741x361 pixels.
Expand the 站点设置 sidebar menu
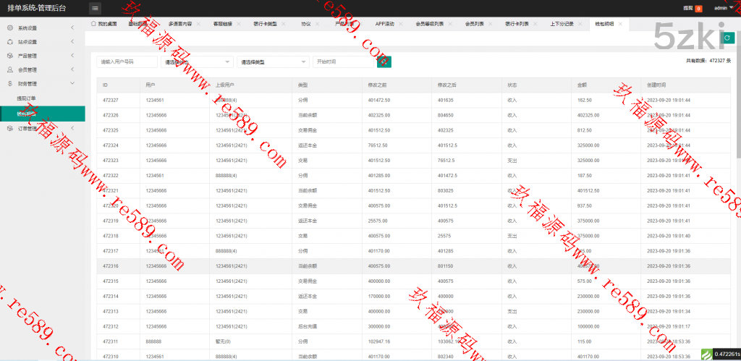tap(42, 42)
